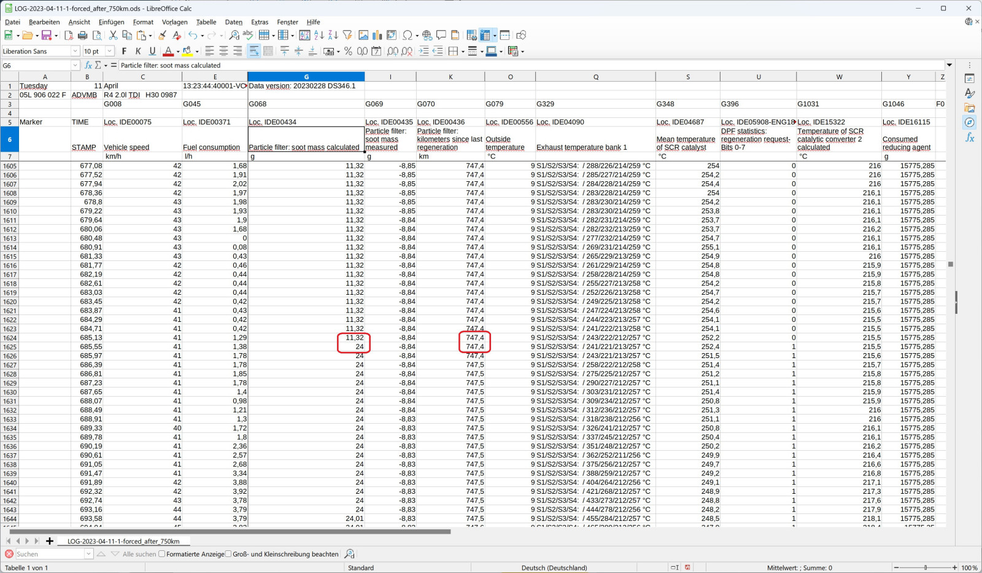
Task: Insert a chart via toolbar icon
Action: pos(377,36)
